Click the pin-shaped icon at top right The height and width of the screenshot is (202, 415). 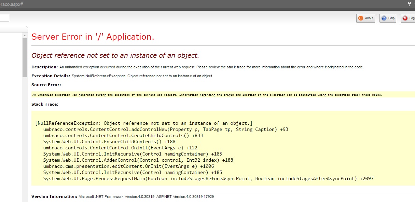410,4
